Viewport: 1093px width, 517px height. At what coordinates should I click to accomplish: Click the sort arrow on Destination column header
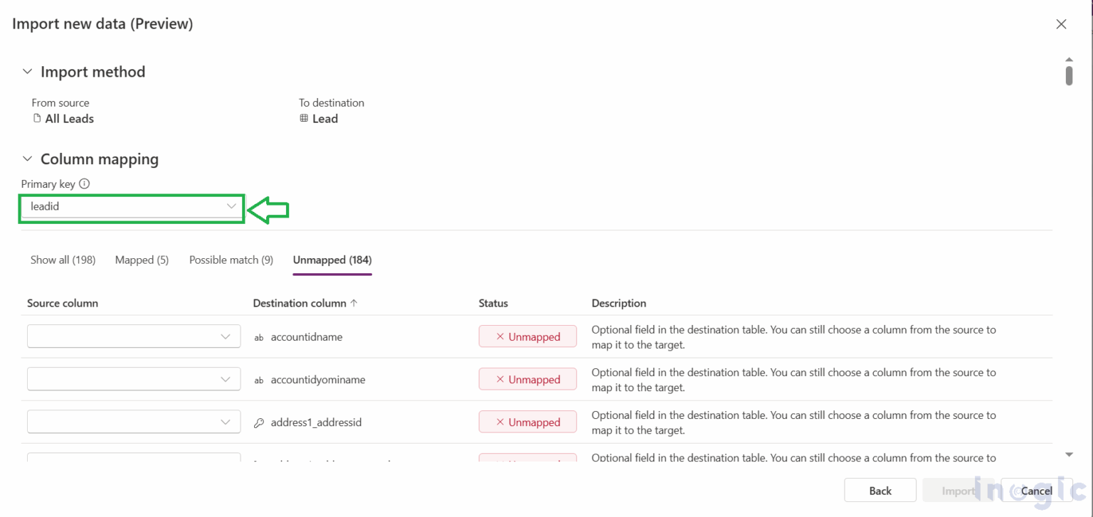click(354, 303)
